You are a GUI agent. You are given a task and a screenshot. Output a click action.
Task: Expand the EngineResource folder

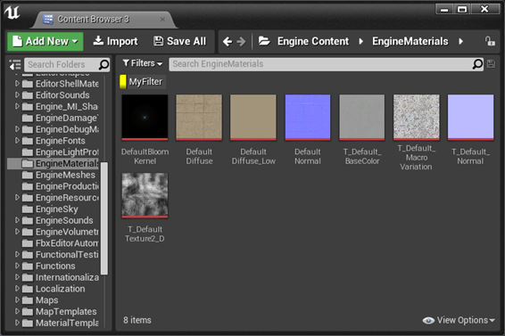[x=17, y=197]
